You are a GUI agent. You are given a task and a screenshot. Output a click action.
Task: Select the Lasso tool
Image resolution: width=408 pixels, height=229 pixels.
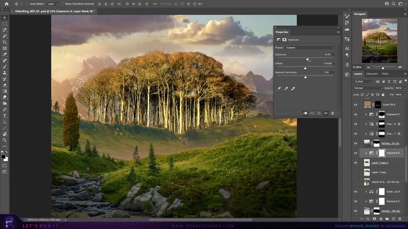pos(4,30)
